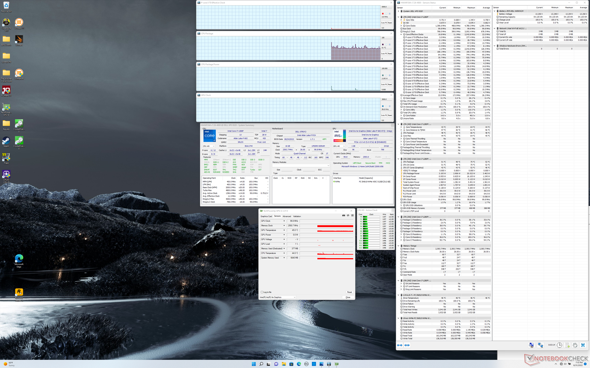Viewport: 590px width, 368px height.
Task: Click HWiNFO collapse columns arrows icon
Action: 407,345
